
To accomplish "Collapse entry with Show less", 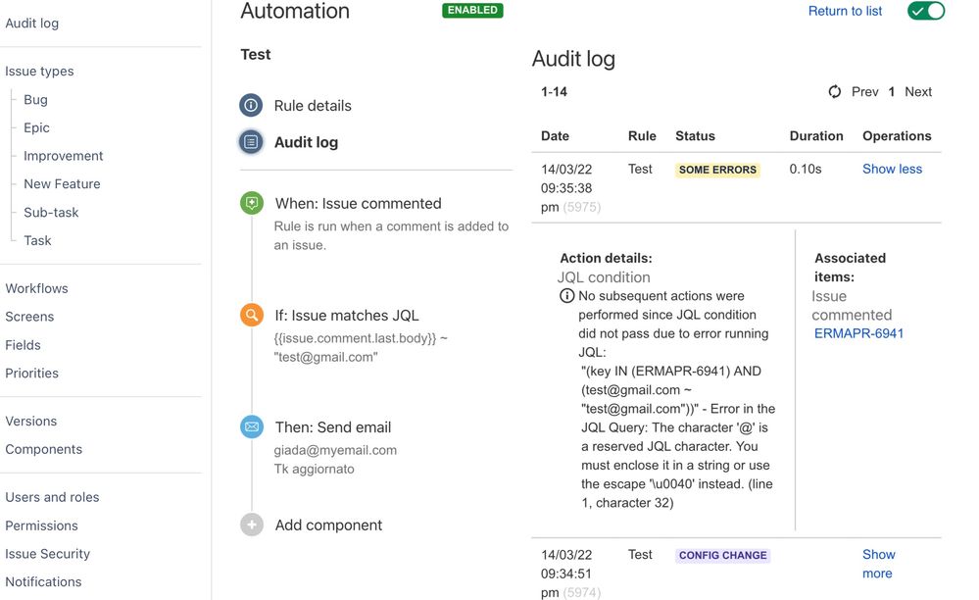I will [x=892, y=170].
